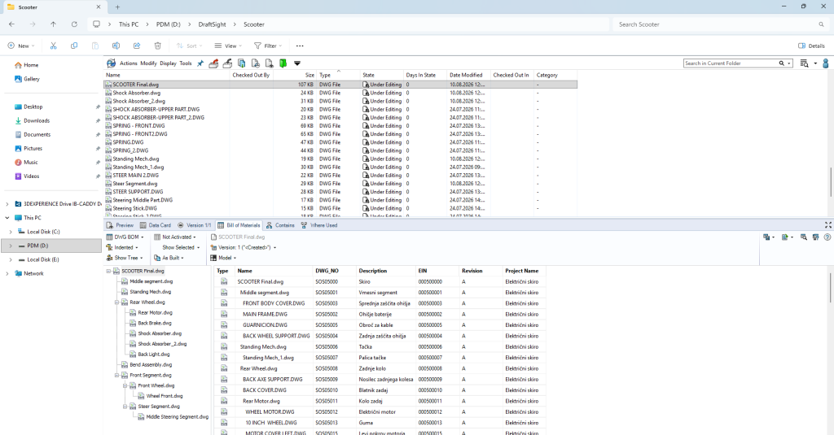Open the View options button

tap(228, 46)
